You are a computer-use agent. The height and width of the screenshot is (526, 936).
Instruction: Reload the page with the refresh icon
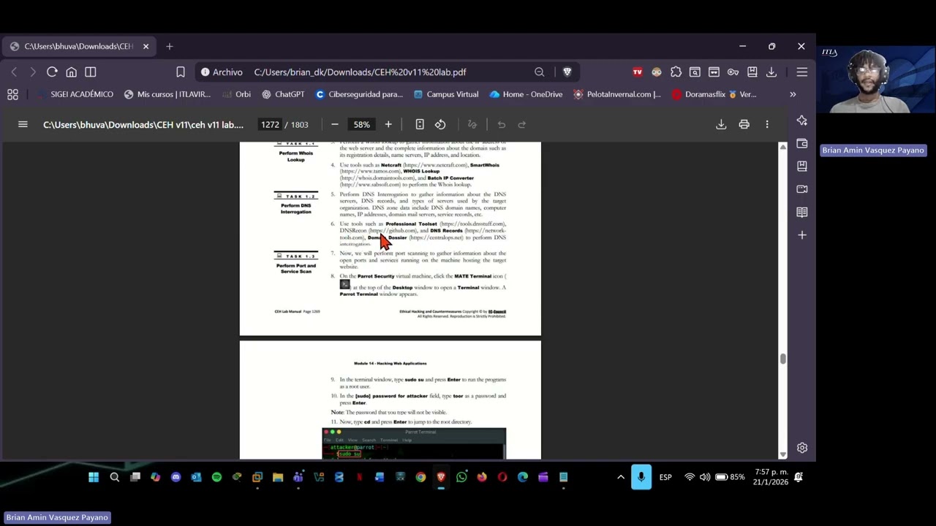click(52, 72)
